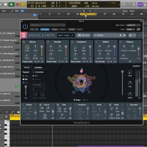Screen dimensions: 147x147
Task: Previous Vocoder preset before Planet Galac
Action: [60, 62]
